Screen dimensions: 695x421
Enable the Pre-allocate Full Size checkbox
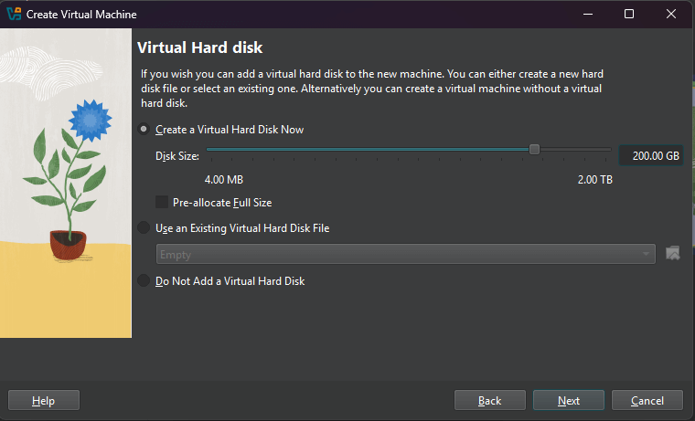coord(163,202)
